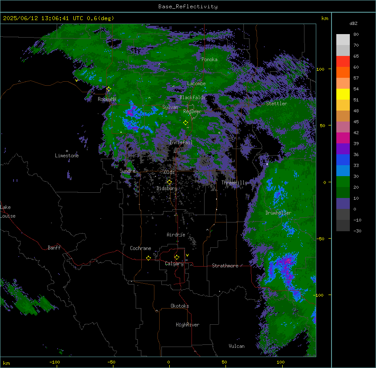Click the Drumheller label
Screen dimensions: 376x368
(278, 213)
